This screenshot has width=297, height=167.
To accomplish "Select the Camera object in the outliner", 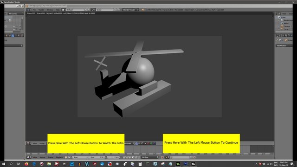I will [x=287, y=26].
